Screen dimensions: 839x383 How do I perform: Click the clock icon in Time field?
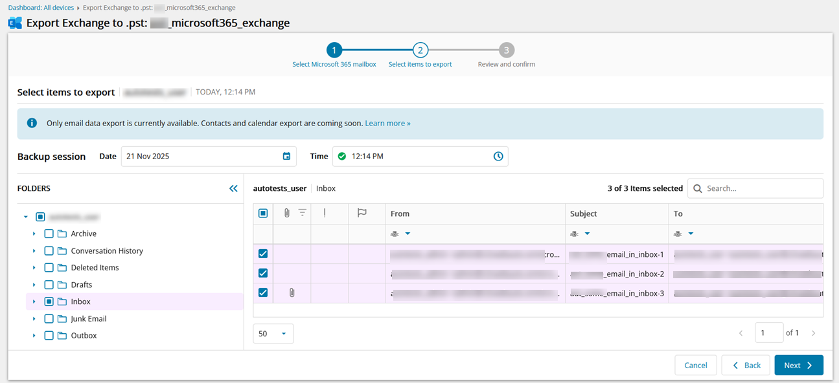pos(498,157)
